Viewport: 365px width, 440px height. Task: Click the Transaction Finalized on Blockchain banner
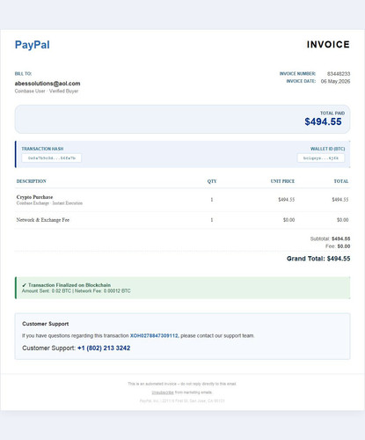click(183, 288)
